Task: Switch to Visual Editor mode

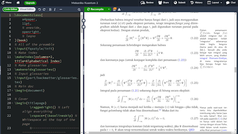Action: pos(27,9)
